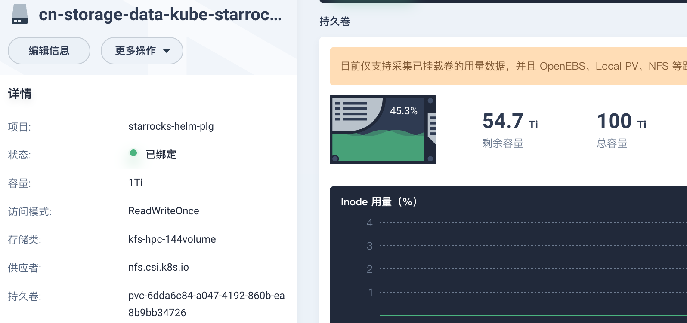Click storage class kfs-hpc-144volume
This screenshot has width=687, height=323.
click(x=172, y=239)
